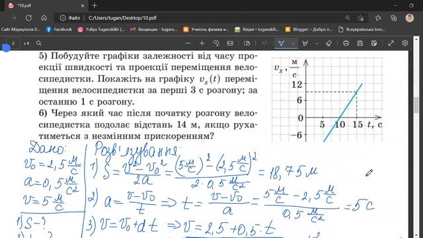Zoom in on the PDF document
This screenshot has height=238, width=423.
point(202,43)
